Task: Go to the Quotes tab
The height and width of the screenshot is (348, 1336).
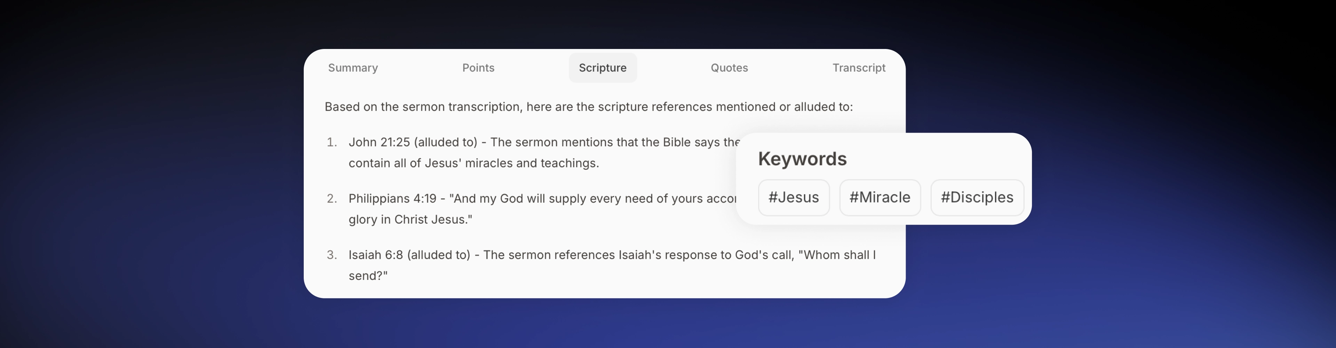Action: 729,68
